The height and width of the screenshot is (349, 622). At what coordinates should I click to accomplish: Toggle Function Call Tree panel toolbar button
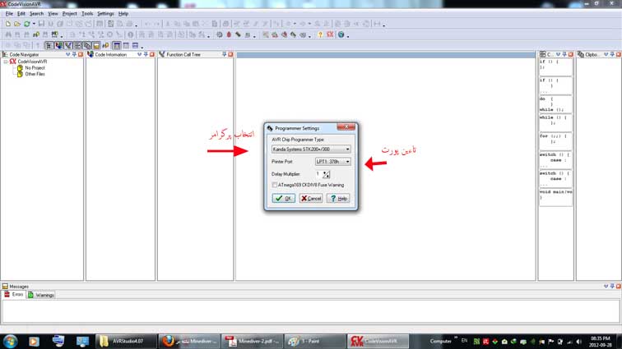click(68, 45)
